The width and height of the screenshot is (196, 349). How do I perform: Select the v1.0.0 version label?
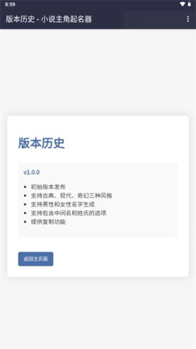click(31, 172)
